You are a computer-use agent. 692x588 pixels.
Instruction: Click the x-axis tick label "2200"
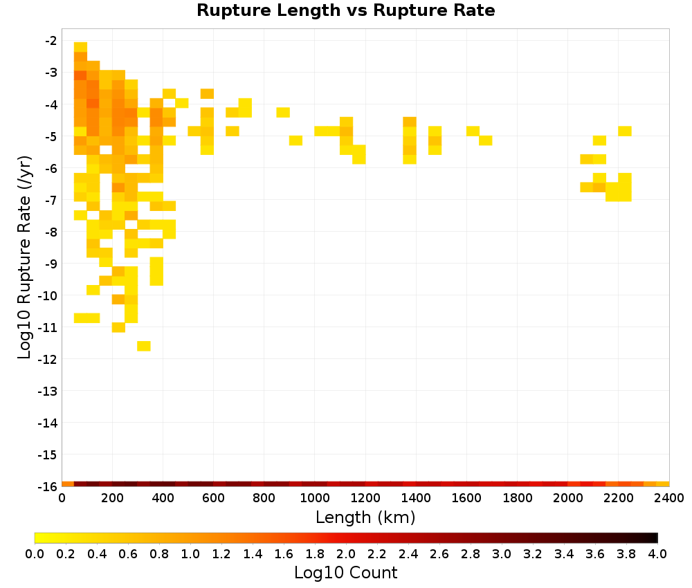[x=618, y=499]
